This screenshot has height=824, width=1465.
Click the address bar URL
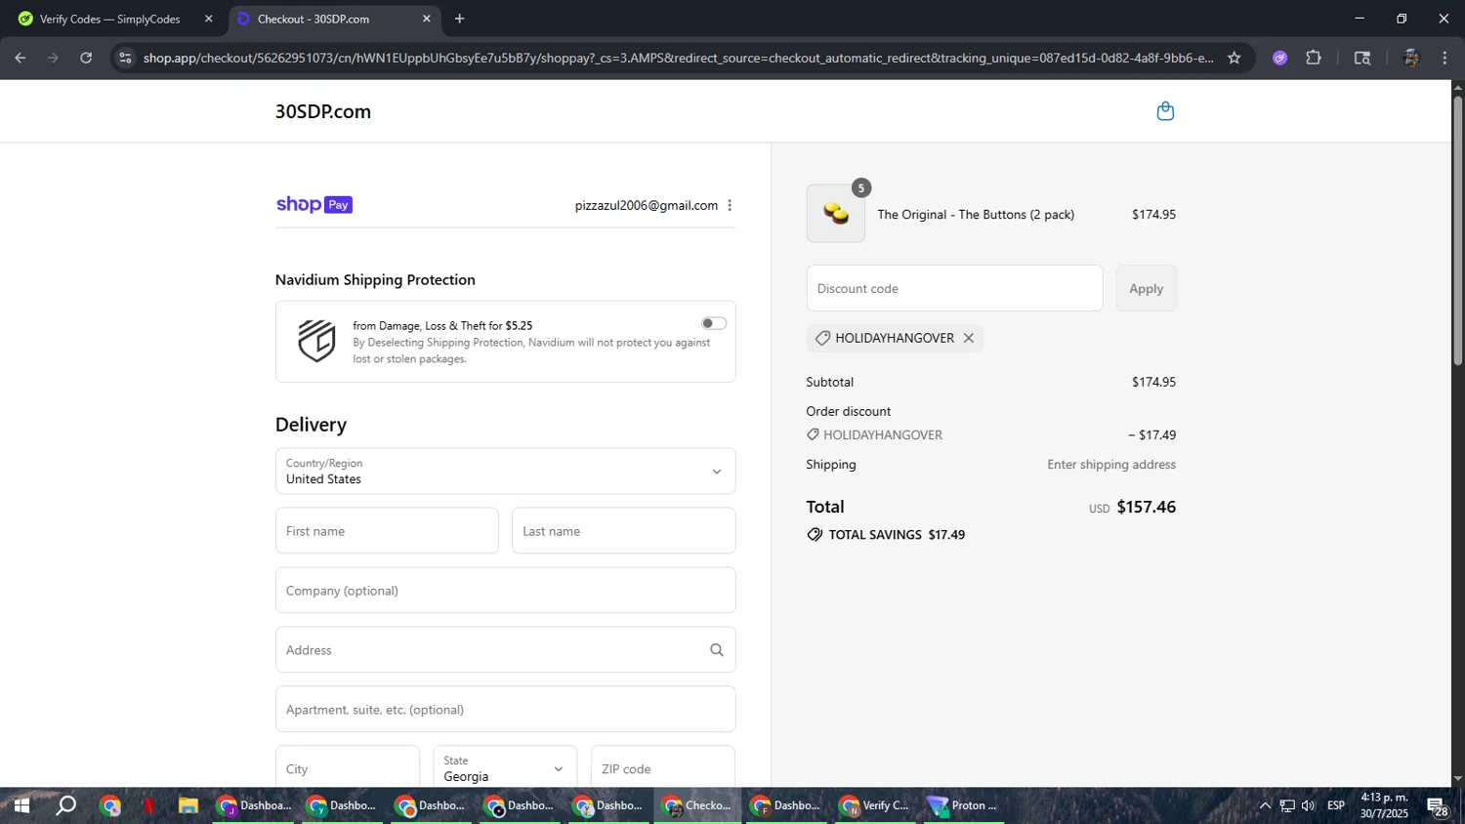[678, 58]
